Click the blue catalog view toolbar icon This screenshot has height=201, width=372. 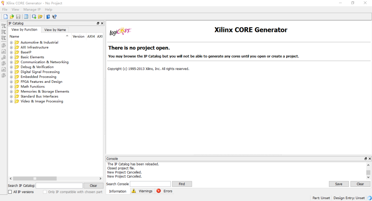[x=26, y=16]
